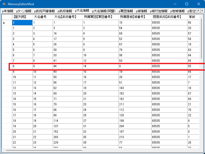Screen dimensions: 205x154
Task: Open the p武将情報 tab
Action: tap(65, 11)
